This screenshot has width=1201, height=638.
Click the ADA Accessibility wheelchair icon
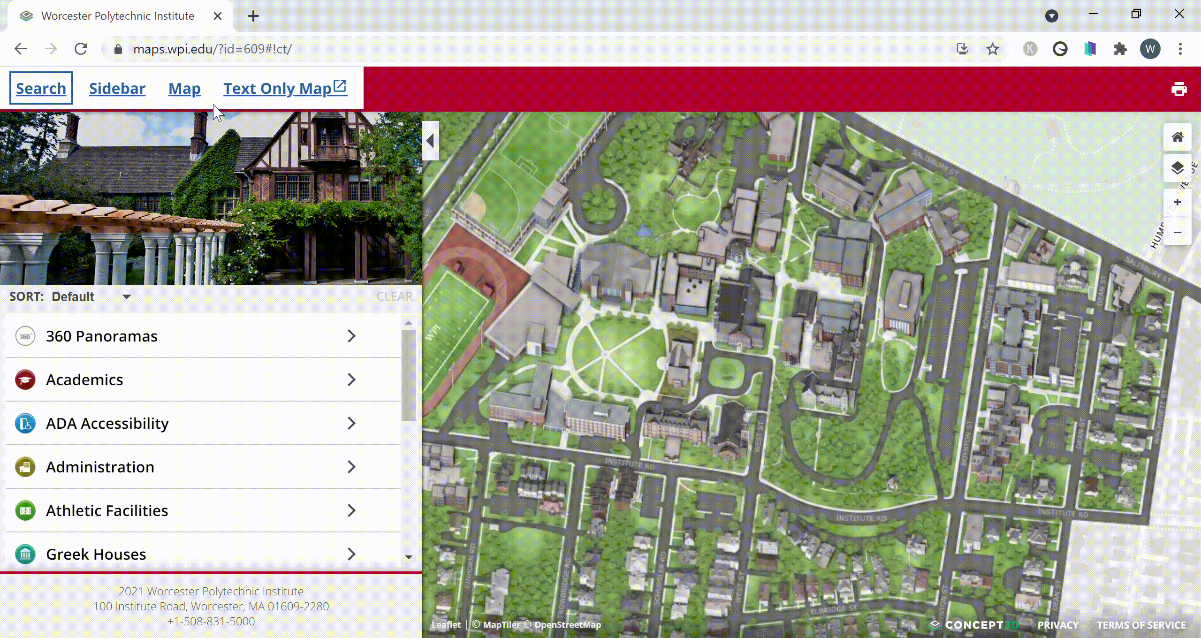click(25, 423)
